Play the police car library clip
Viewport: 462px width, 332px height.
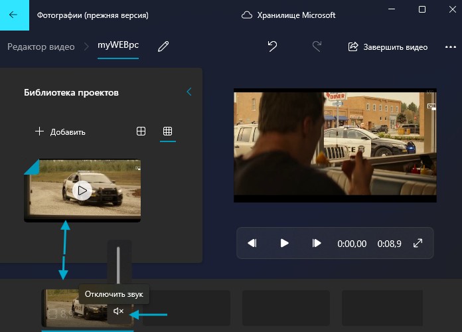[x=82, y=191]
